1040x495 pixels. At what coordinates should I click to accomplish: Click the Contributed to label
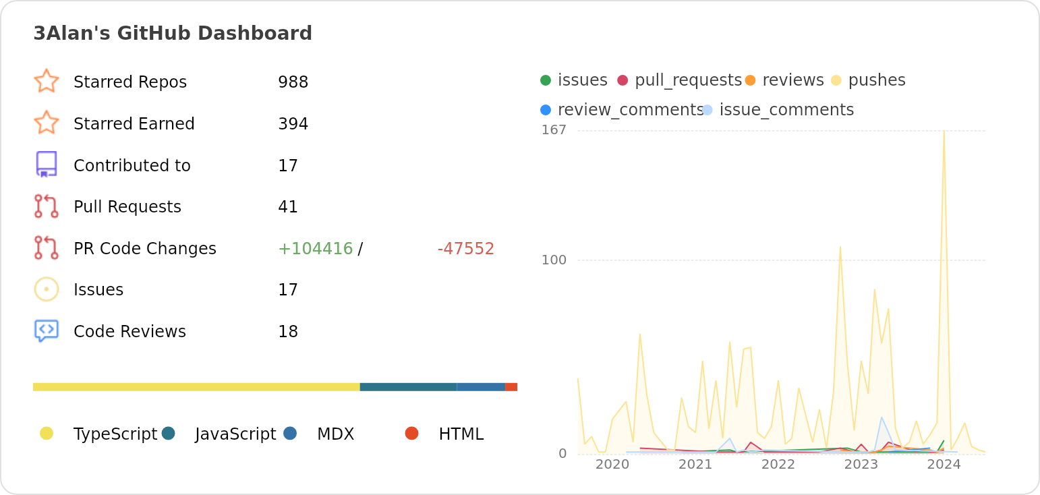[x=132, y=166]
